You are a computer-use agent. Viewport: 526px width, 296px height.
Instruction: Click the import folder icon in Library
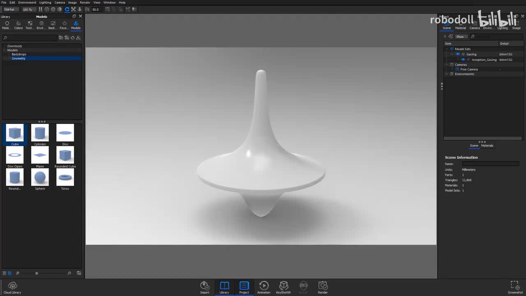pyautogui.click(x=67, y=37)
